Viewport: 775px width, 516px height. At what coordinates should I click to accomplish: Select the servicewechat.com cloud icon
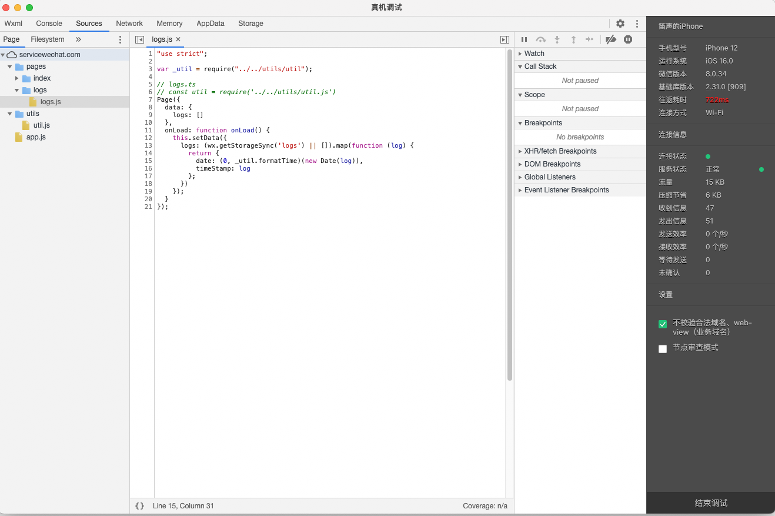12,55
